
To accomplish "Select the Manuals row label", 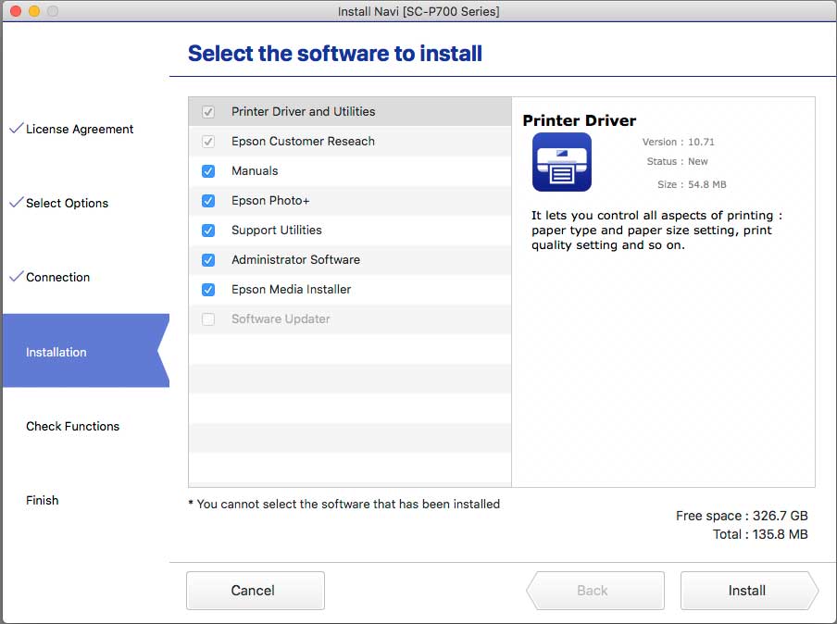I will click(x=255, y=170).
